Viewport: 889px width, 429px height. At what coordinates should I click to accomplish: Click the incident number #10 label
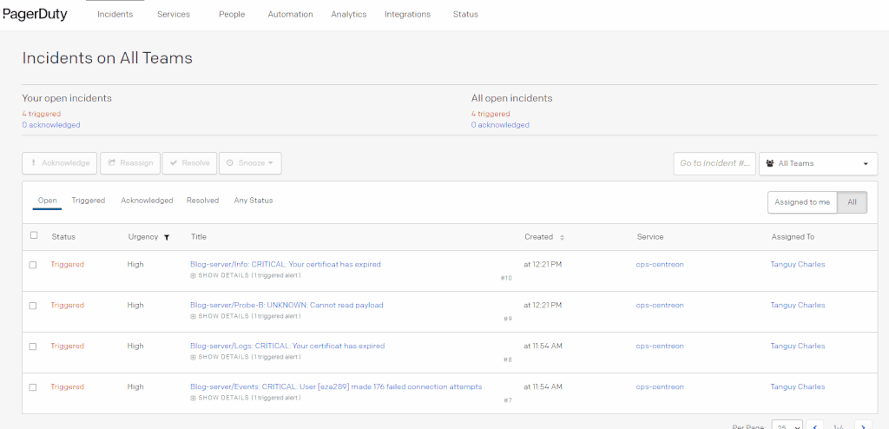coord(506,278)
